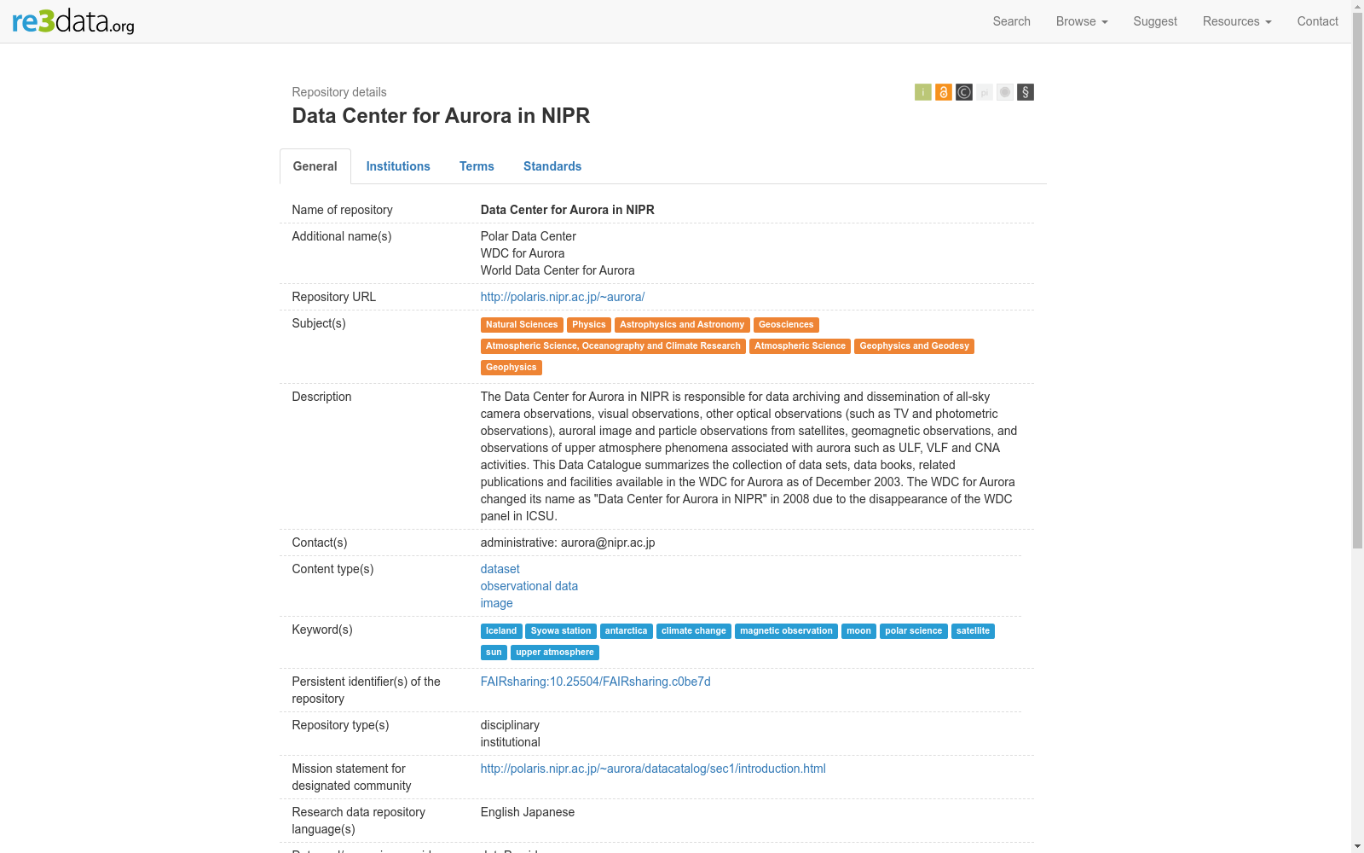Open the mission statement introduction.html link
The width and height of the screenshot is (1364, 853).
click(653, 769)
